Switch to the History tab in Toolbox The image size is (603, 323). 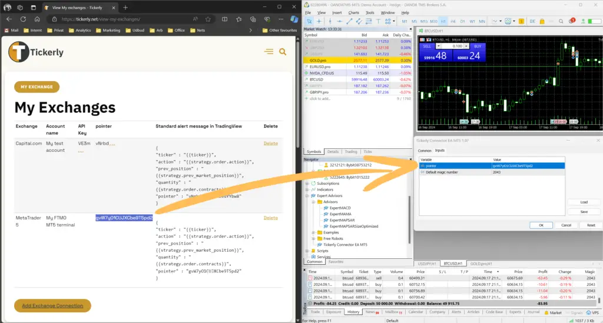(353, 312)
